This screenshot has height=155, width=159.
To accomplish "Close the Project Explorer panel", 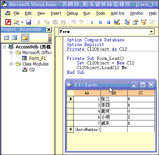I will pyautogui.click(x=49, y=30).
